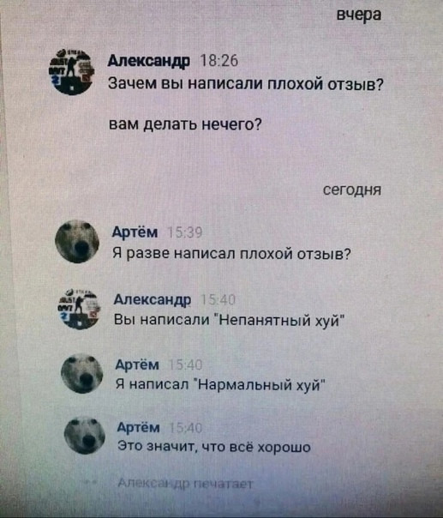Click the Артём name above the 'Я написал' message
Screen dimensions: 443x518
click(137, 364)
